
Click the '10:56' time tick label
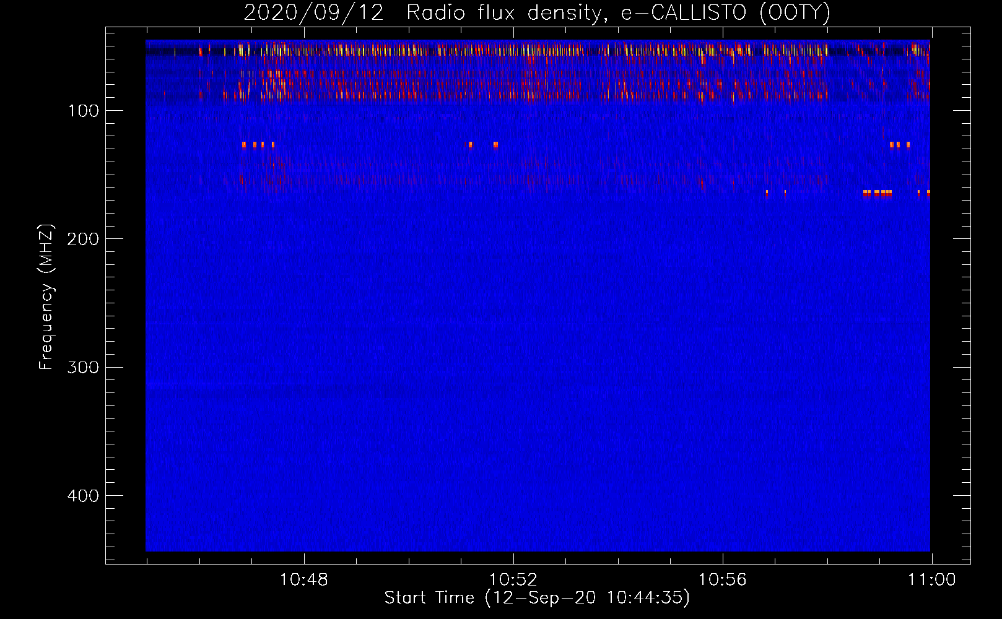pyautogui.click(x=722, y=580)
